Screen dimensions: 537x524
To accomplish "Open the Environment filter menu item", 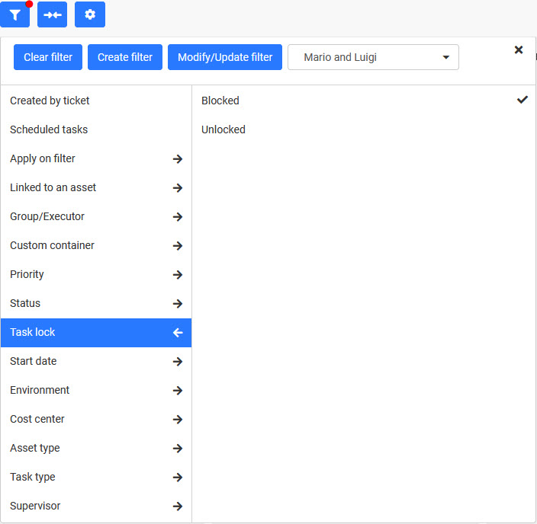I will click(x=96, y=390).
